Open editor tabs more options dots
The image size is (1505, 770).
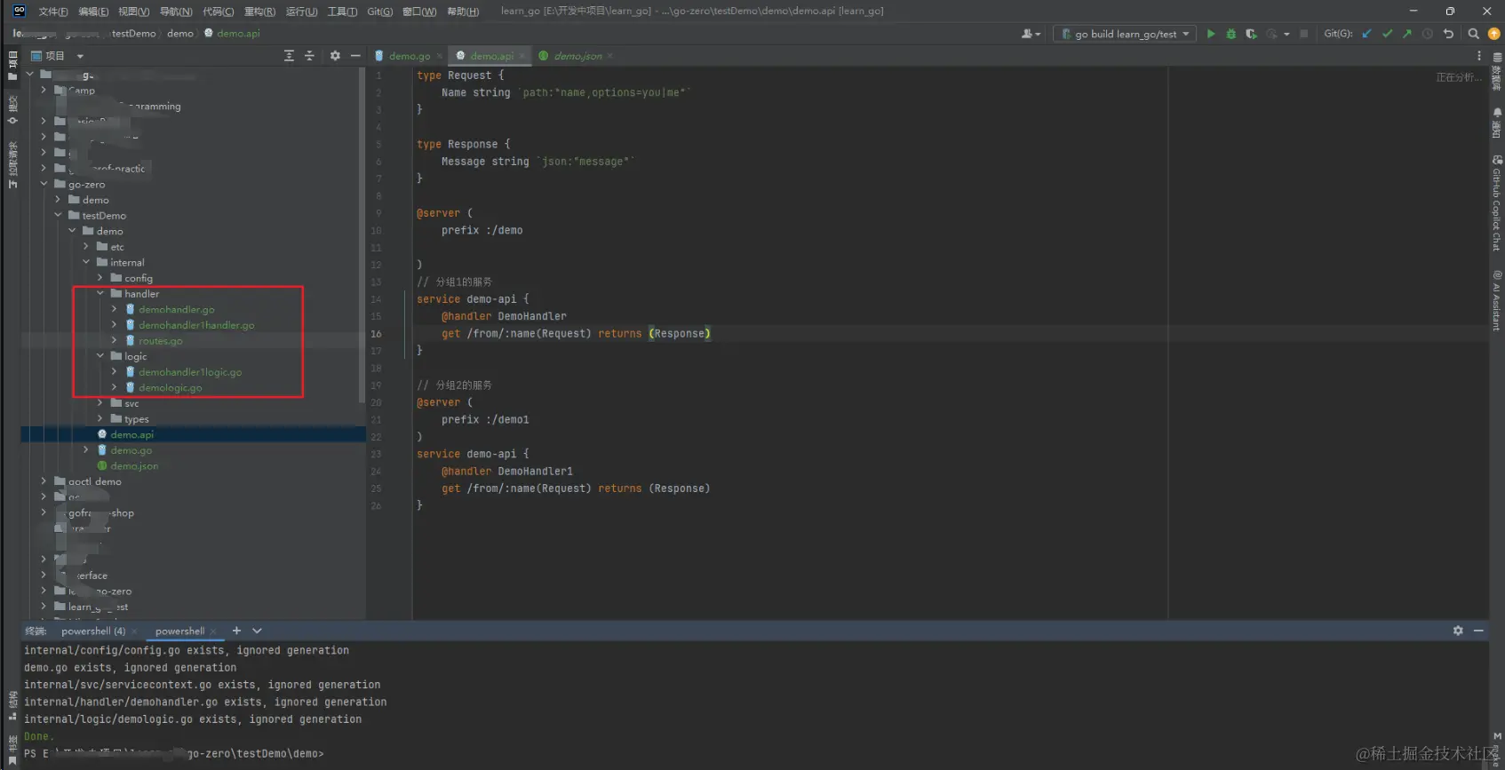tap(1479, 55)
